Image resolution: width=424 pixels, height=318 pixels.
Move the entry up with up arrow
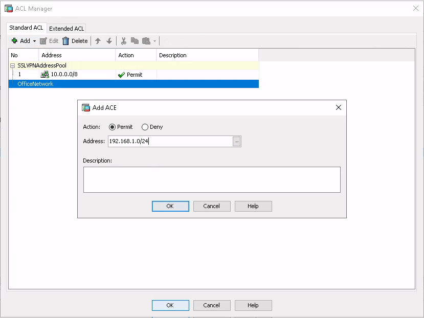(x=98, y=41)
